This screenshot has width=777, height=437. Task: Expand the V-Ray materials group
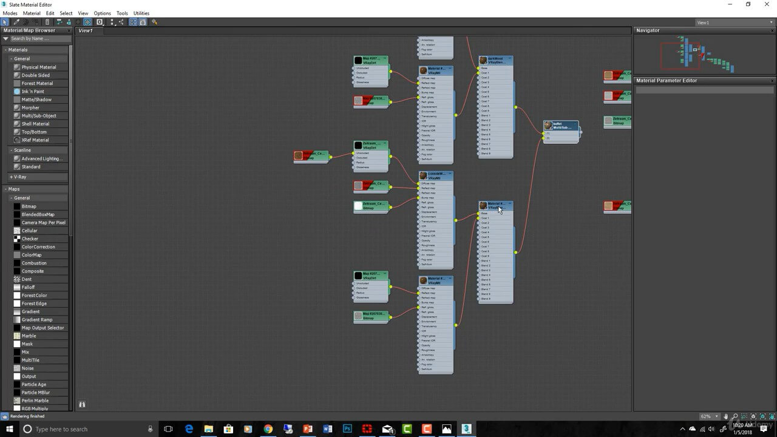point(11,177)
